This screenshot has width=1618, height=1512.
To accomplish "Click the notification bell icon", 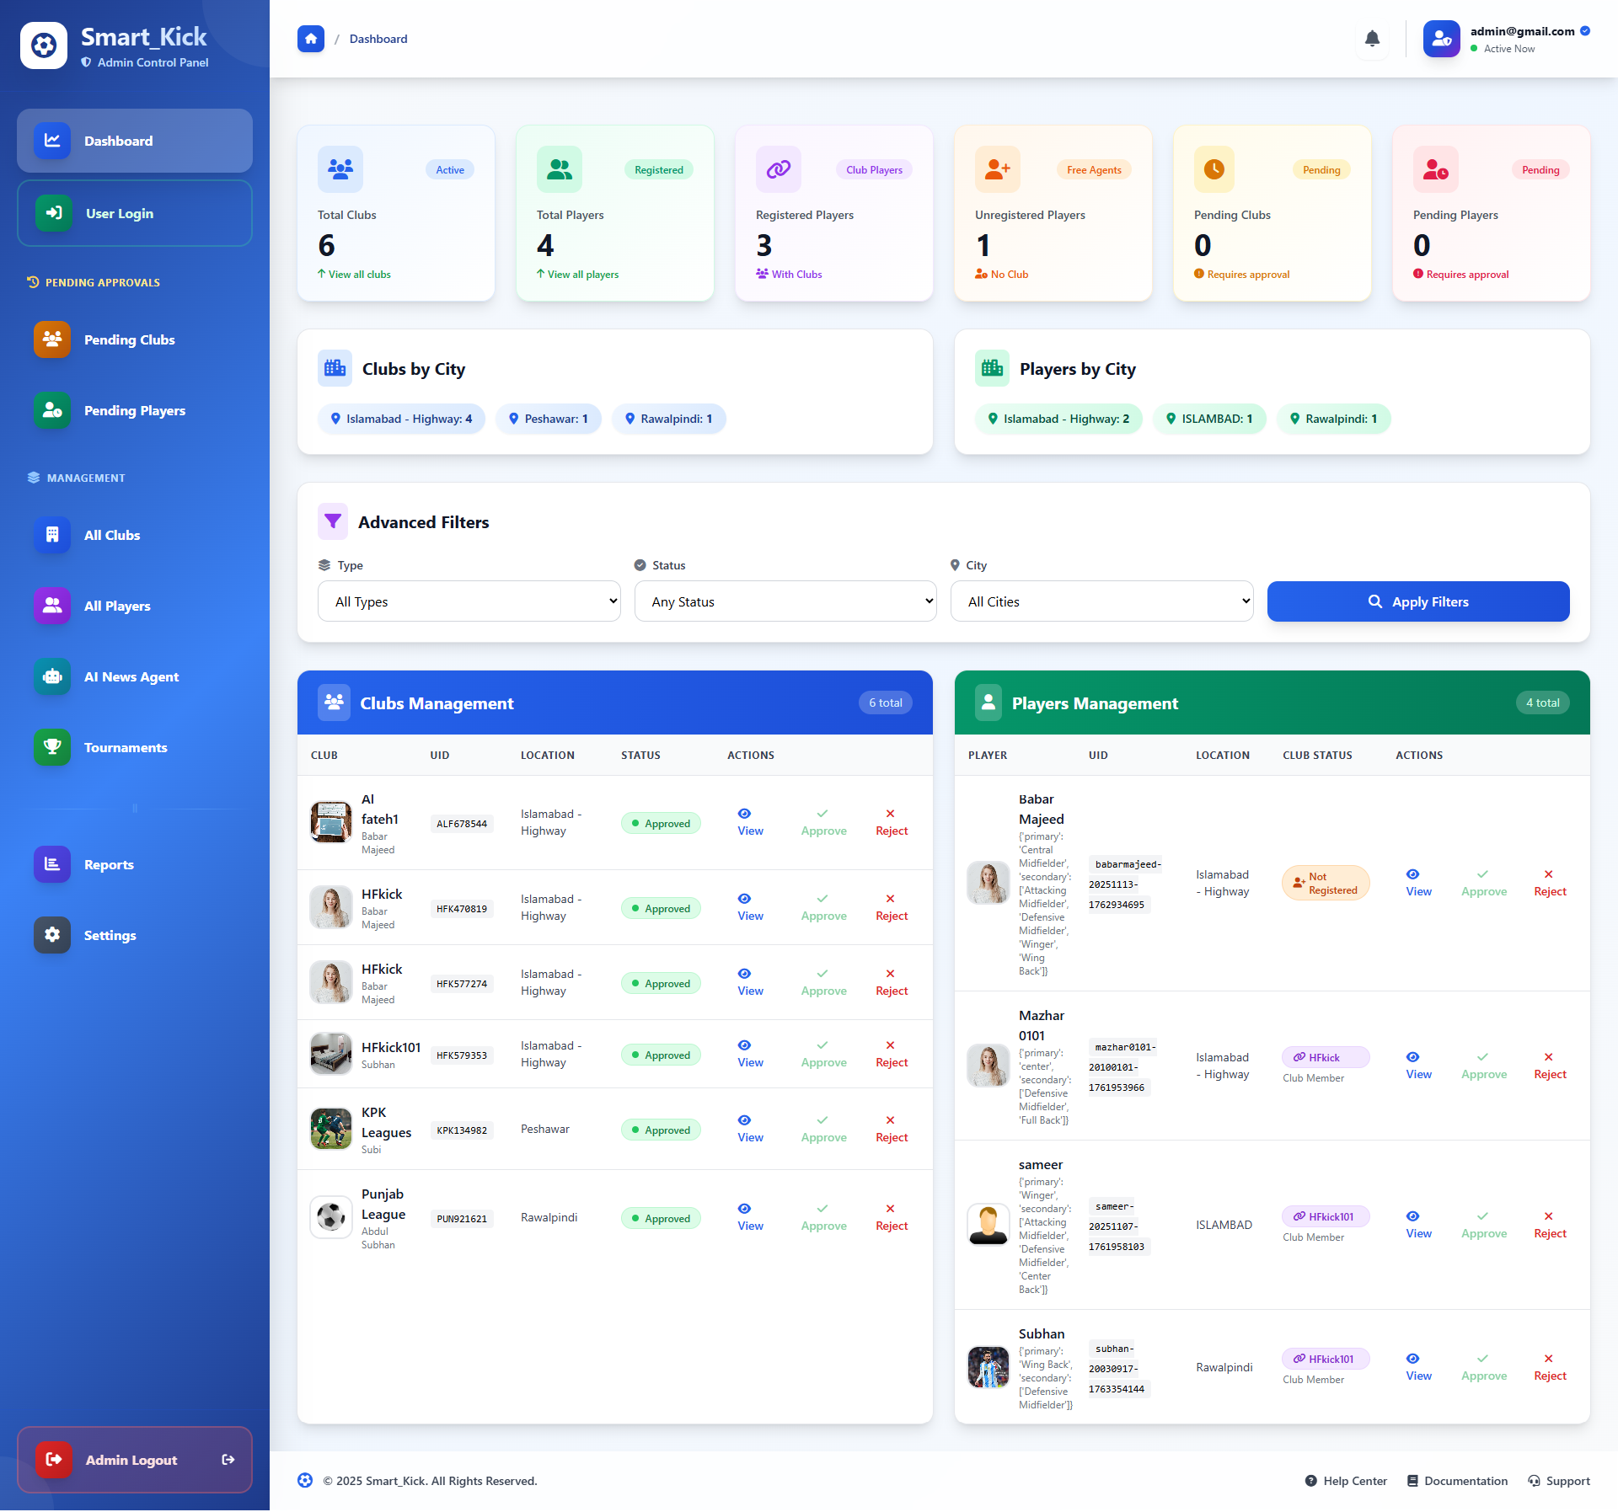I will point(1372,39).
